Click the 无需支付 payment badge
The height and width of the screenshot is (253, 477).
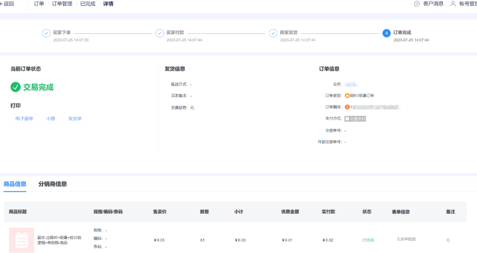(x=355, y=119)
